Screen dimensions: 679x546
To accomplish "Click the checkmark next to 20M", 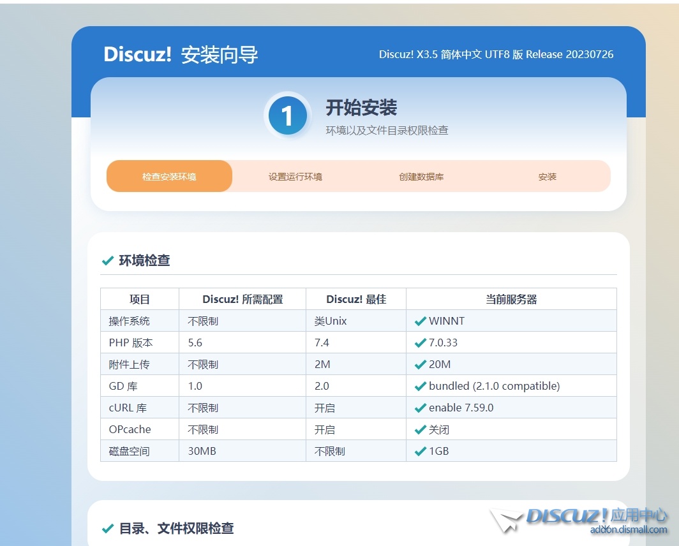I will tap(420, 365).
